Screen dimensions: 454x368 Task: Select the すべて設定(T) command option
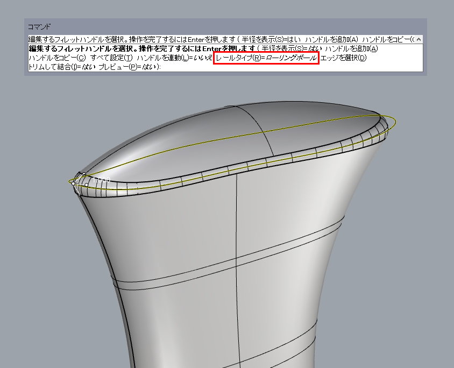111,58
